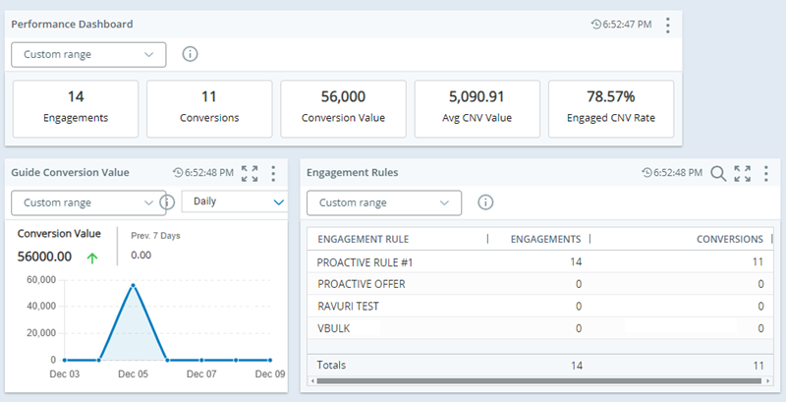Click the Dec 03 chart data point
The width and height of the screenshot is (786, 402).
point(65,360)
